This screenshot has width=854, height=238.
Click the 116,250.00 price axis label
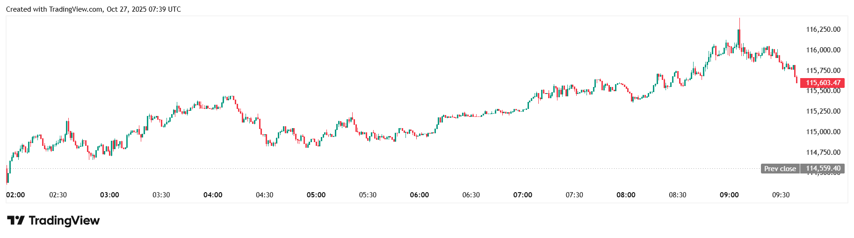pos(823,29)
